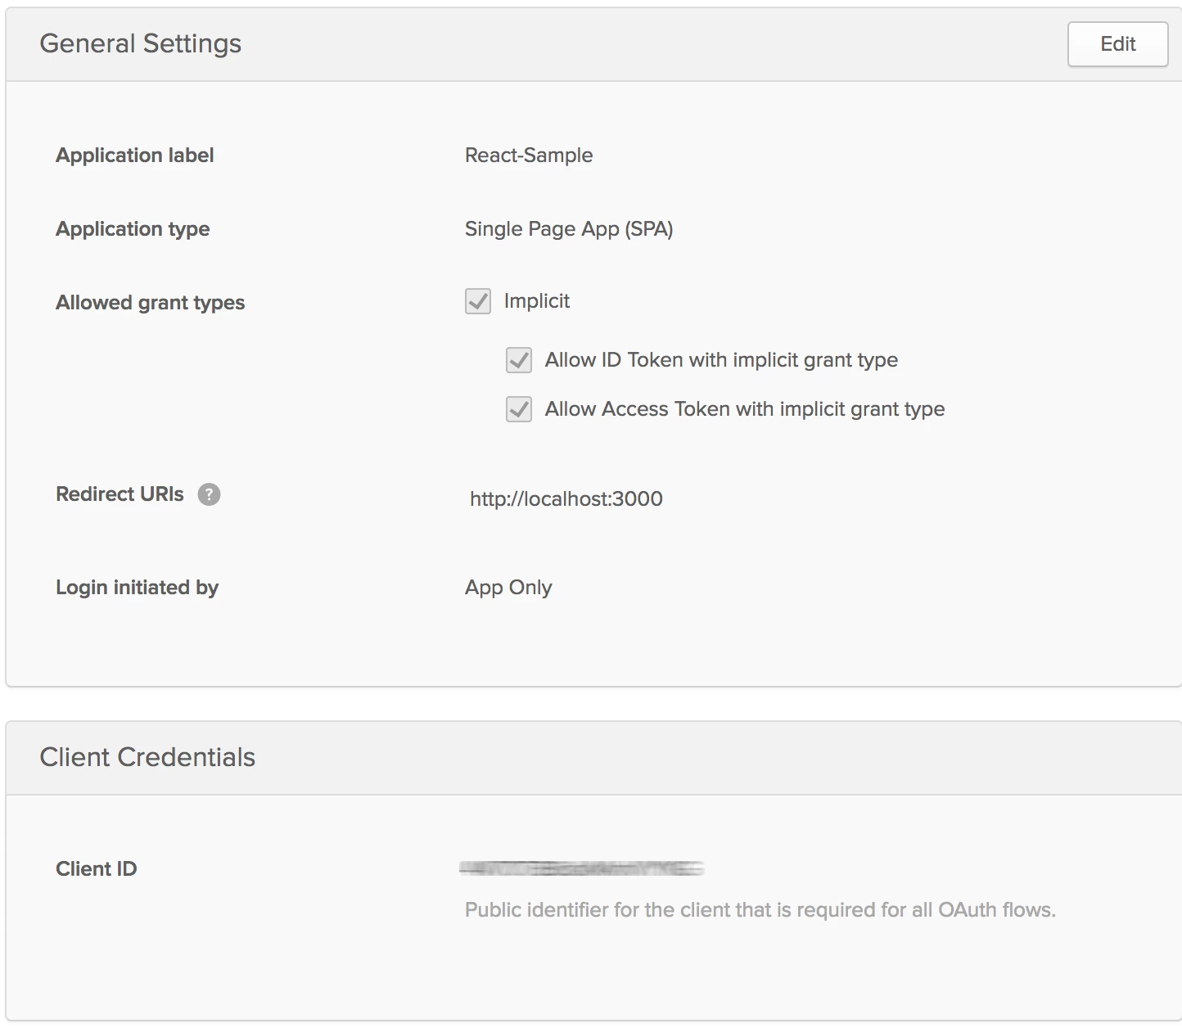The image size is (1182, 1028).
Task: Click the Application type field name
Action: pyautogui.click(x=133, y=229)
